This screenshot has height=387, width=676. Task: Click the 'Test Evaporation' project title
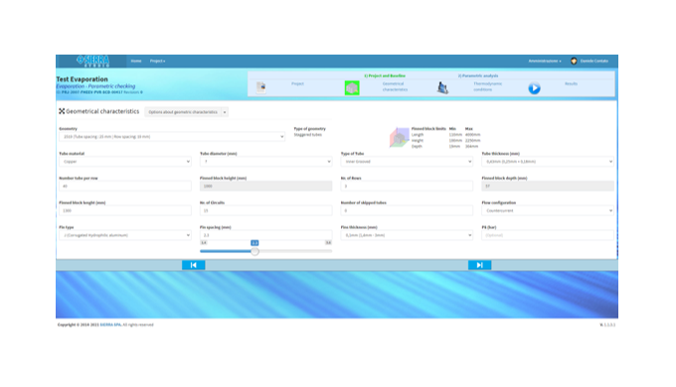82,79
